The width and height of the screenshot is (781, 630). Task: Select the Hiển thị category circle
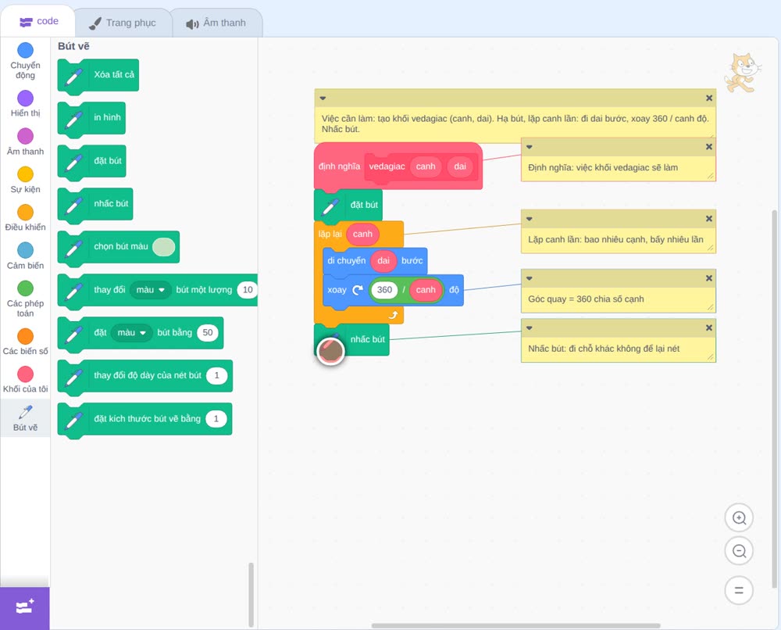click(x=26, y=98)
